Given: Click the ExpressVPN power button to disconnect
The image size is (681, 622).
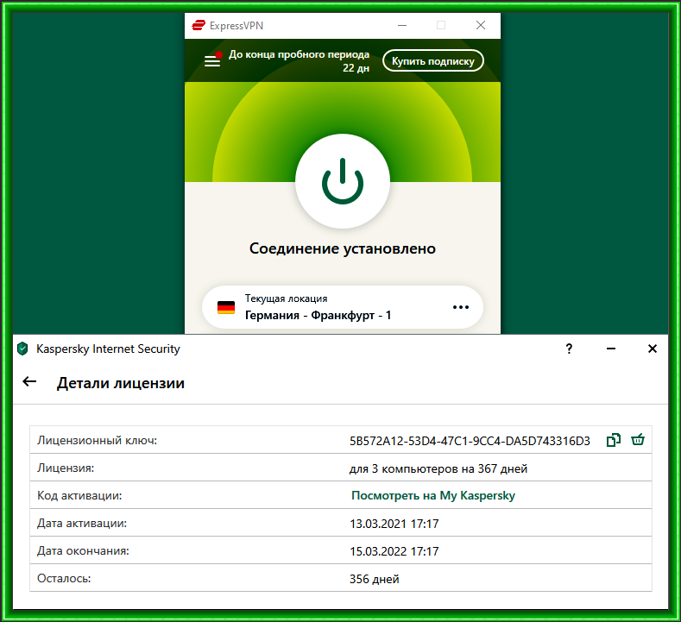Looking at the screenshot, I should click(343, 181).
